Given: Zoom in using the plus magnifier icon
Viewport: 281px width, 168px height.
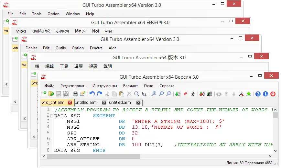Looking at the screenshot, I should click(x=161, y=94).
